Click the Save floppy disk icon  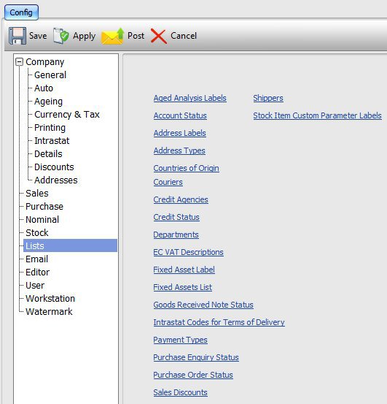pyautogui.click(x=17, y=36)
